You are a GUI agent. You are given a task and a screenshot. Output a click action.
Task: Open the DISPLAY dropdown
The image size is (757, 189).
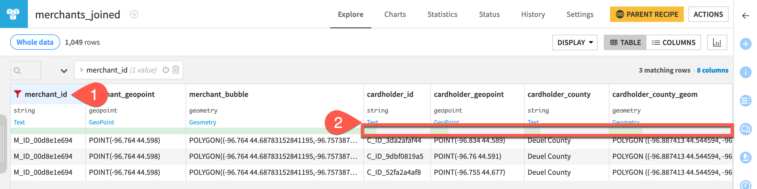(x=574, y=42)
